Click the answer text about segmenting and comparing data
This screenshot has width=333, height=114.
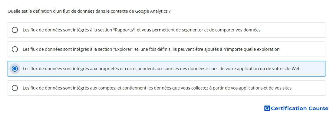coord(141,30)
